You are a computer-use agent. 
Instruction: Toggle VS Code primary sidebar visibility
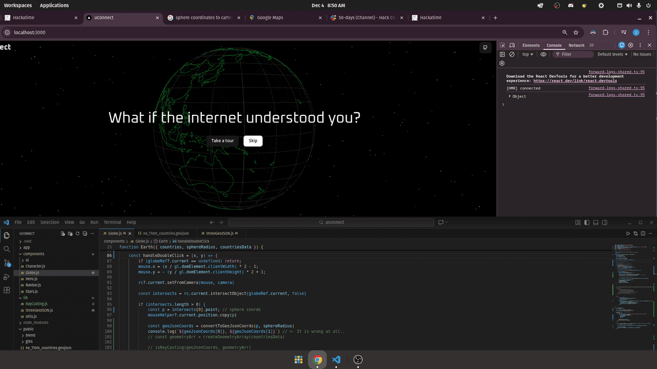pyautogui.click(x=587, y=222)
